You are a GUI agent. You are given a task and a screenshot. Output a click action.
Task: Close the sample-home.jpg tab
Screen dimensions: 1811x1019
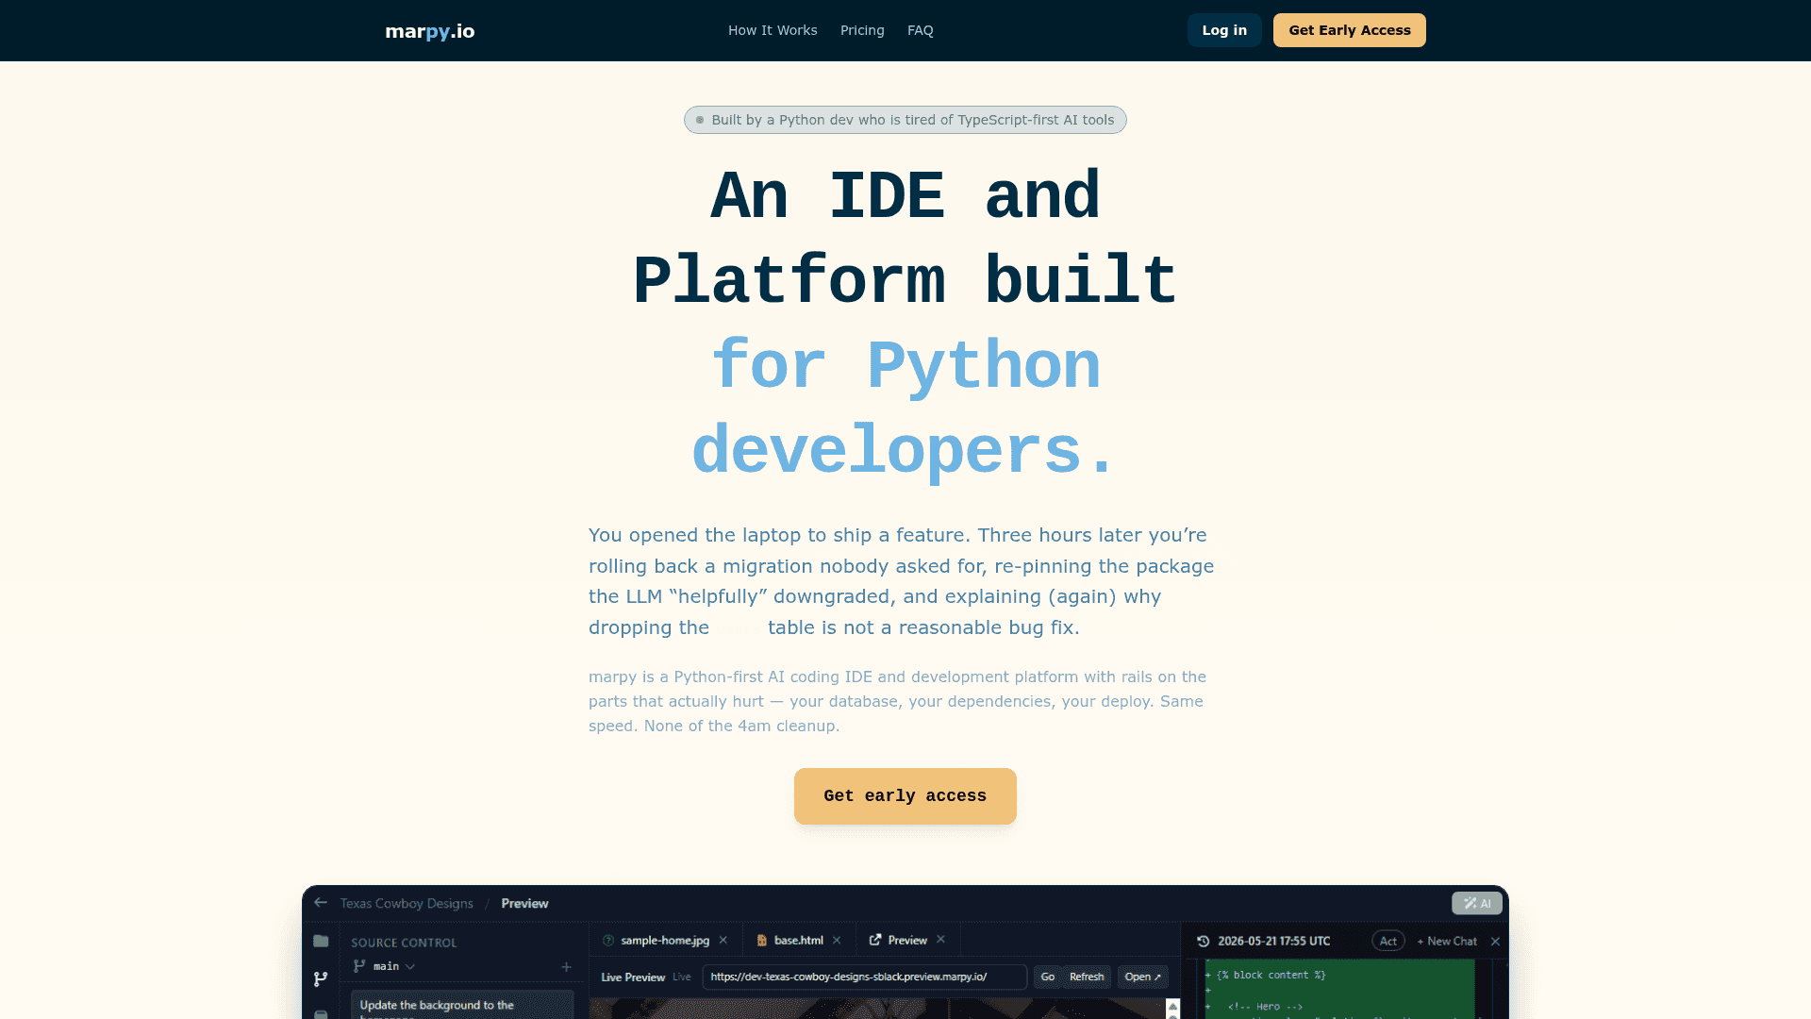(723, 941)
